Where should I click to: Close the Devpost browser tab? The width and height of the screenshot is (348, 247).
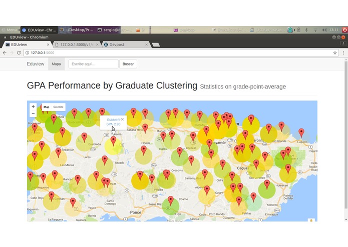pyautogui.click(x=146, y=44)
